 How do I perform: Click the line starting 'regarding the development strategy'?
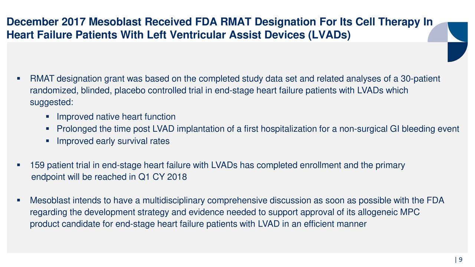click(x=225, y=212)
